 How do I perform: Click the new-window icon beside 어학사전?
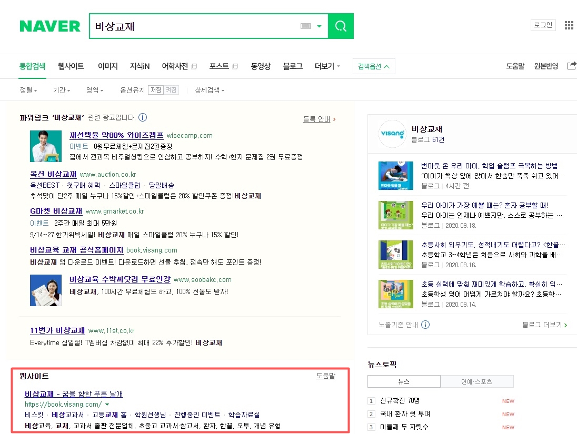pos(194,66)
